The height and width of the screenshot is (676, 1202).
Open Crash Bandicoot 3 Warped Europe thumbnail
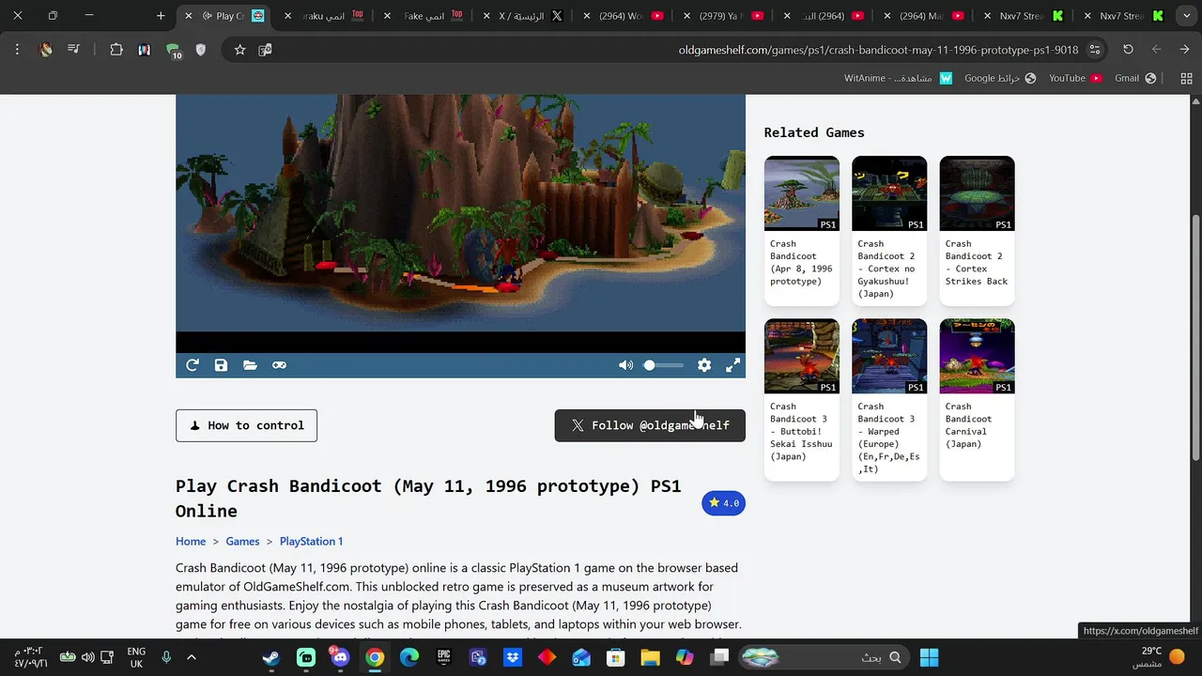[x=889, y=356]
